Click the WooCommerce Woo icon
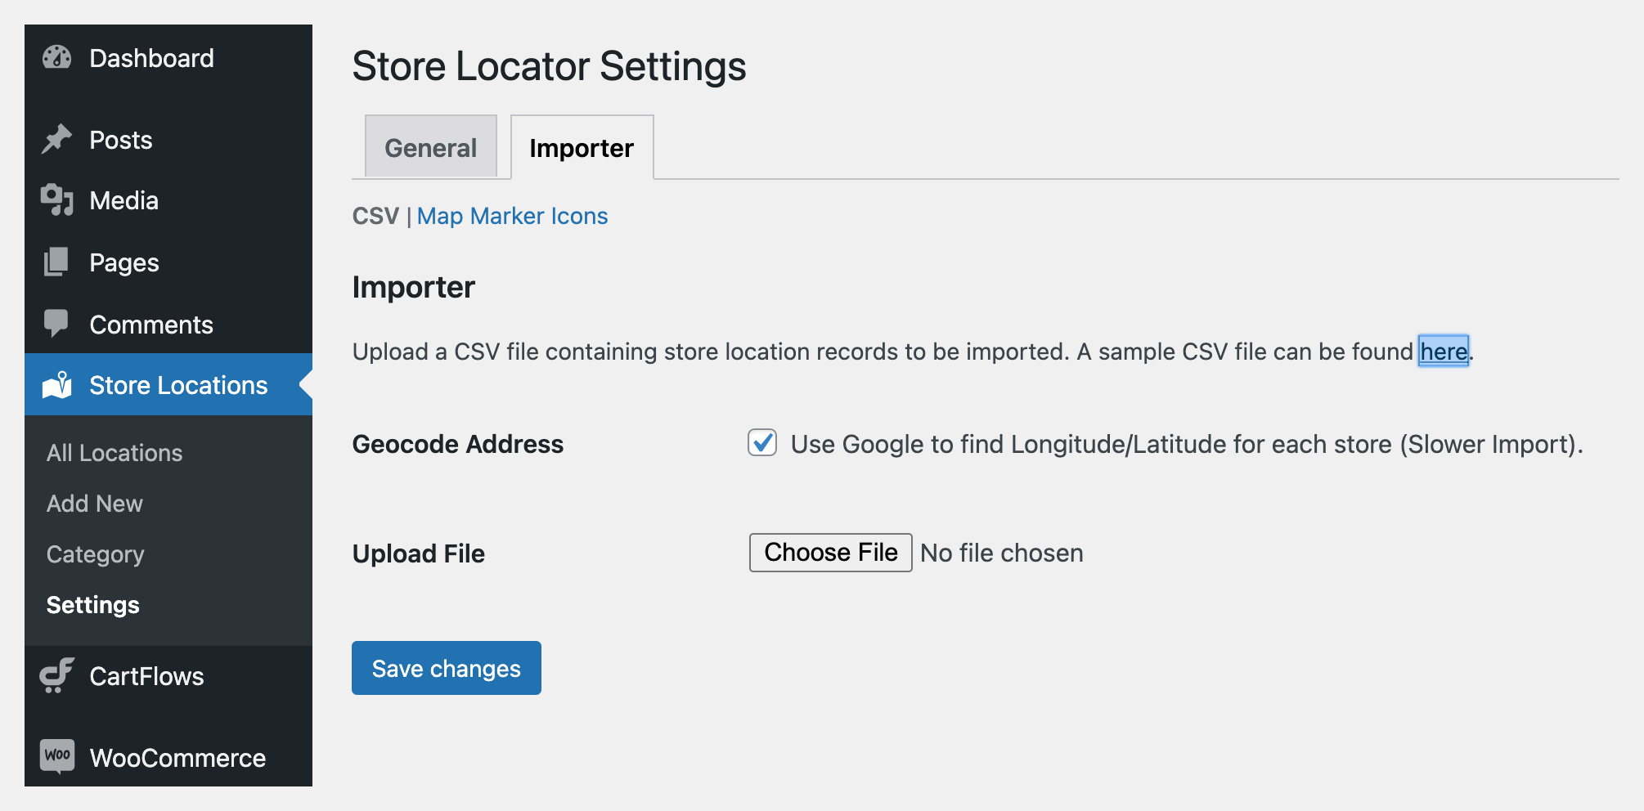This screenshot has height=811, width=1644. pyautogui.click(x=57, y=756)
